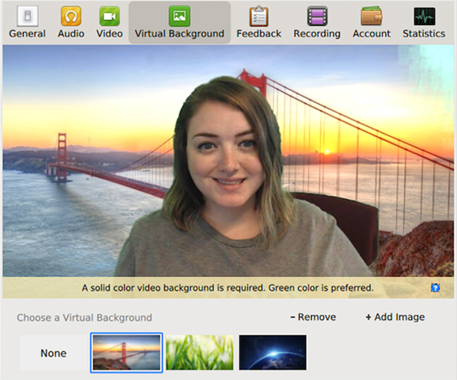
Task: Open the Statistics monitor icon
Action: pyautogui.click(x=424, y=17)
